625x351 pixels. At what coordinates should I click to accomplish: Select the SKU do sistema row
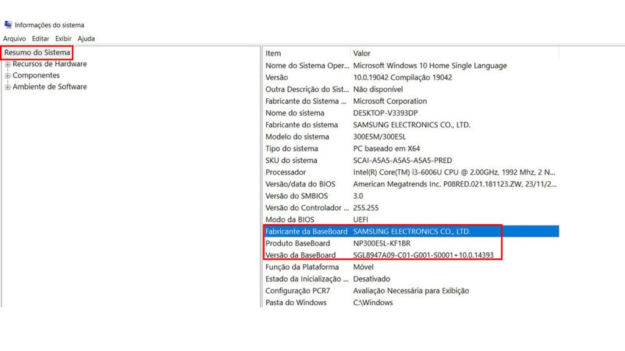point(411,160)
